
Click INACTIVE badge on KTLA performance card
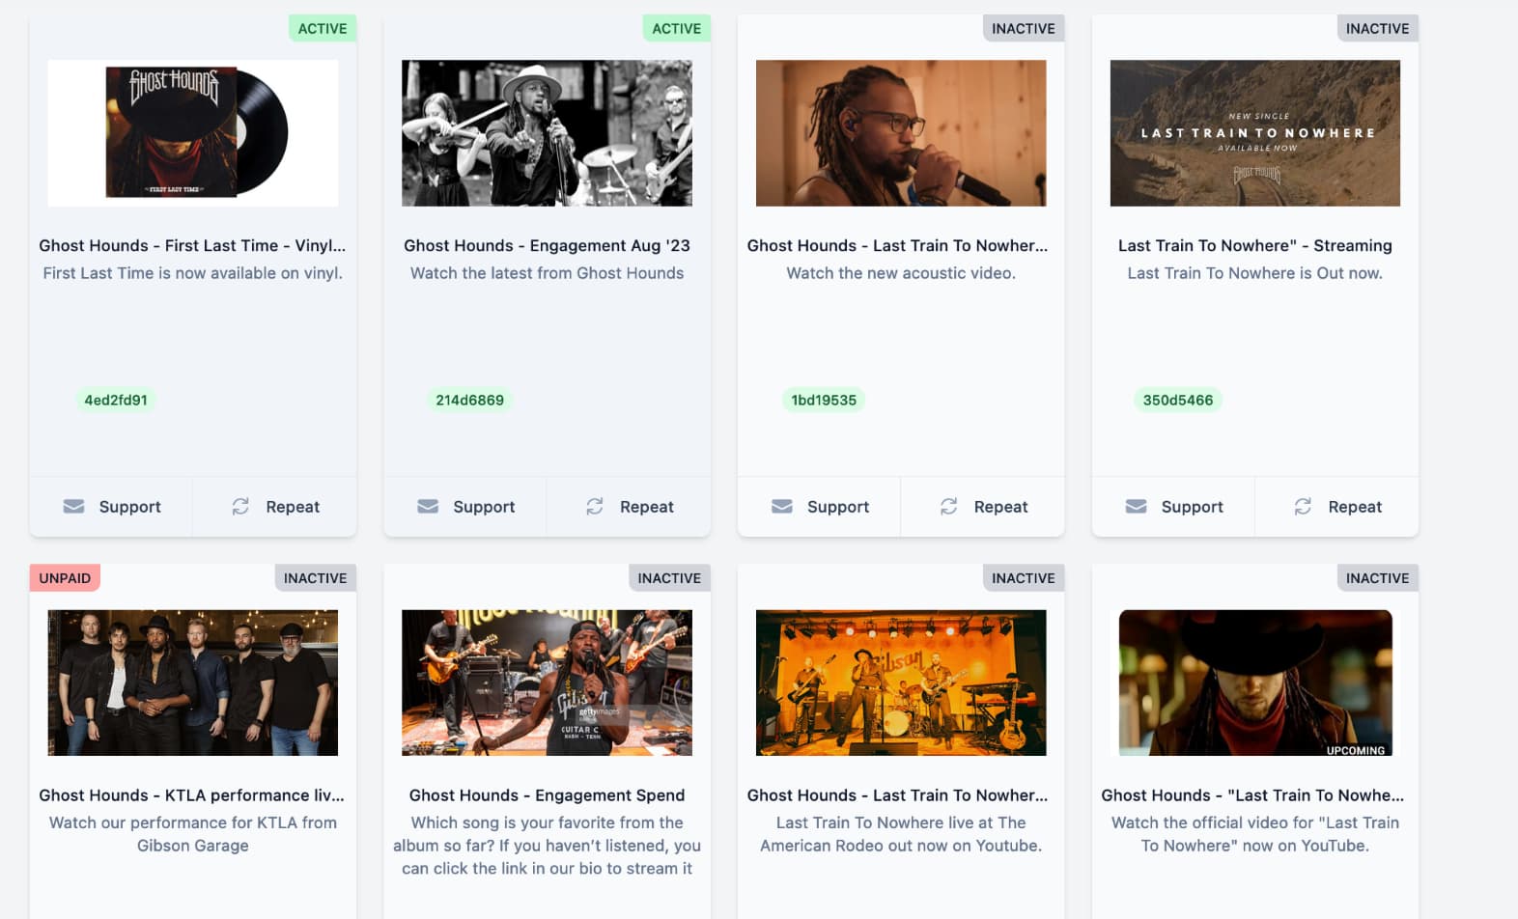click(315, 578)
